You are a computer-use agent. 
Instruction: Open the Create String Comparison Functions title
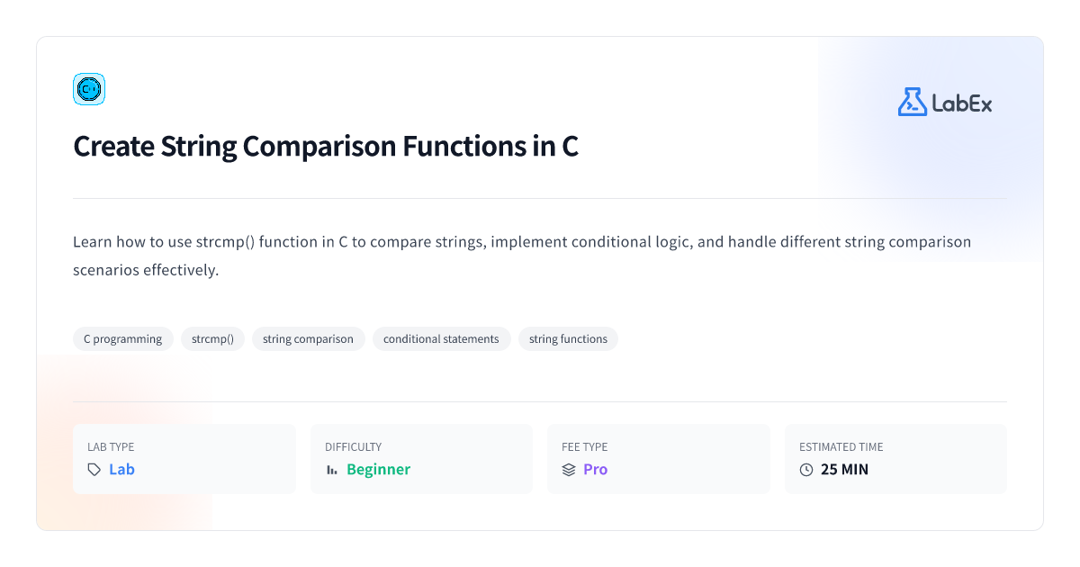326,146
